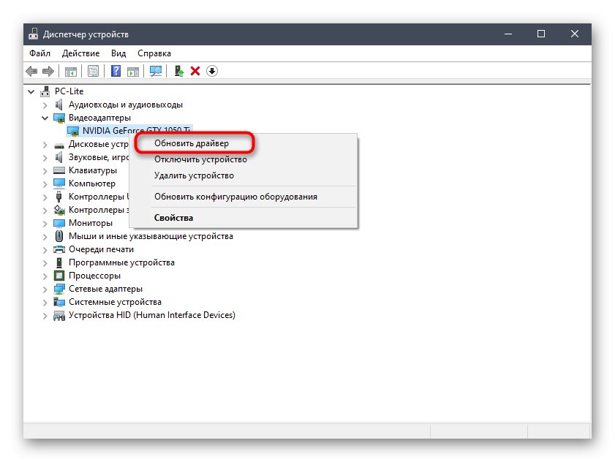Expand the Процессоры chevron
Viewport: 615px width, 462px height.
point(45,276)
